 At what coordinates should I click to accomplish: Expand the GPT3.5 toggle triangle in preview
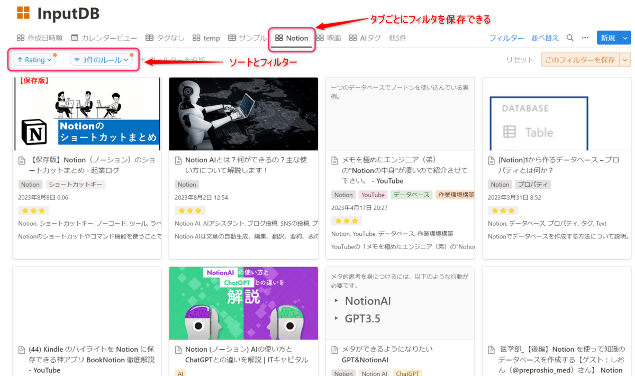pos(336,319)
